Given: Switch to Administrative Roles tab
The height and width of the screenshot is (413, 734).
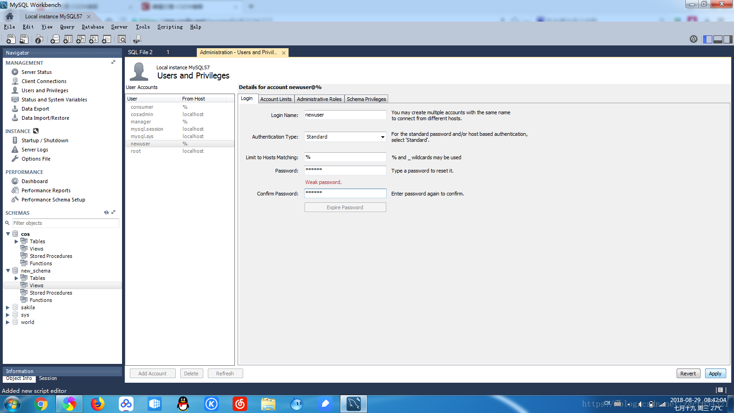Looking at the screenshot, I should click(319, 99).
